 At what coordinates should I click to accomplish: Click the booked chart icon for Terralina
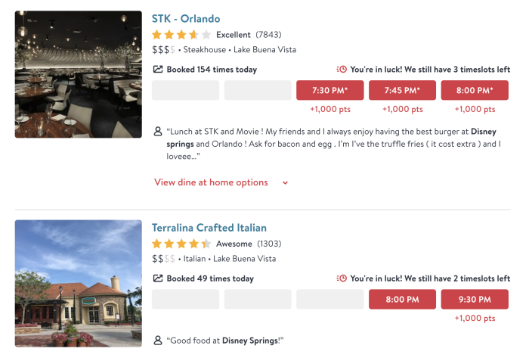click(x=158, y=279)
